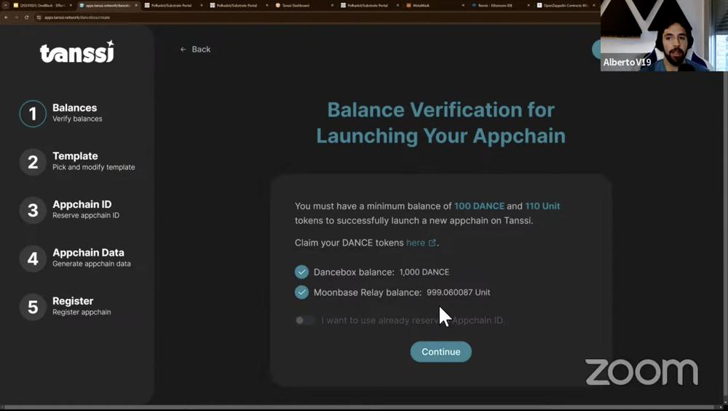728x411 pixels.
Task: Click the 'Reserve appchain ID' text
Action: 86,216
